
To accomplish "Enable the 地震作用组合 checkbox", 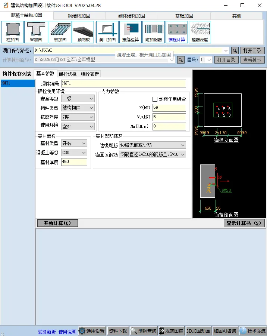I will coord(155,99).
